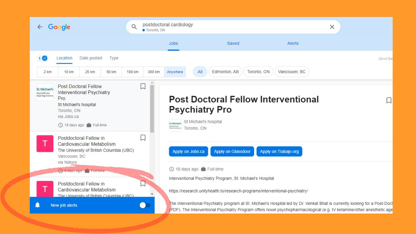Image resolution: width=416 pixels, height=234 pixels.
Task: Open St. Michael's logo thumbnail in job list
Action: [x=45, y=92]
